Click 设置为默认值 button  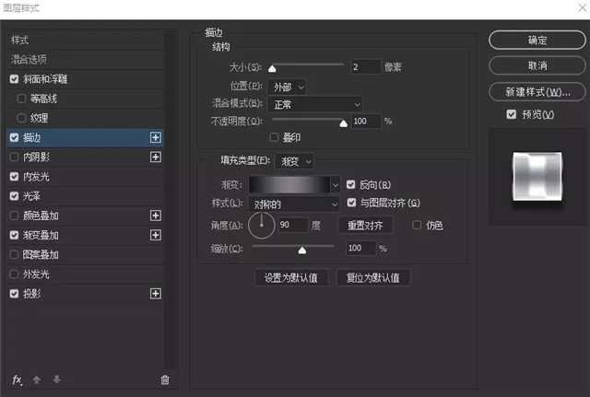[291, 278]
